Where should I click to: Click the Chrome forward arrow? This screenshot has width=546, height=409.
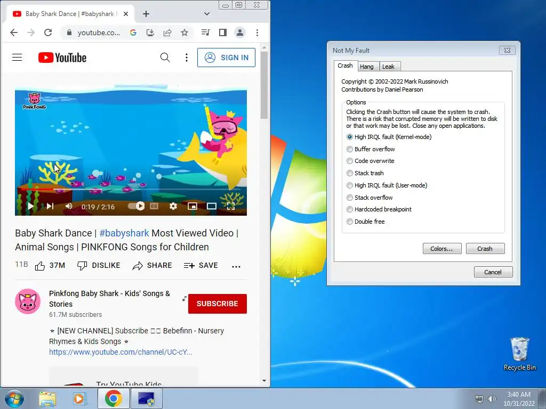tap(31, 32)
